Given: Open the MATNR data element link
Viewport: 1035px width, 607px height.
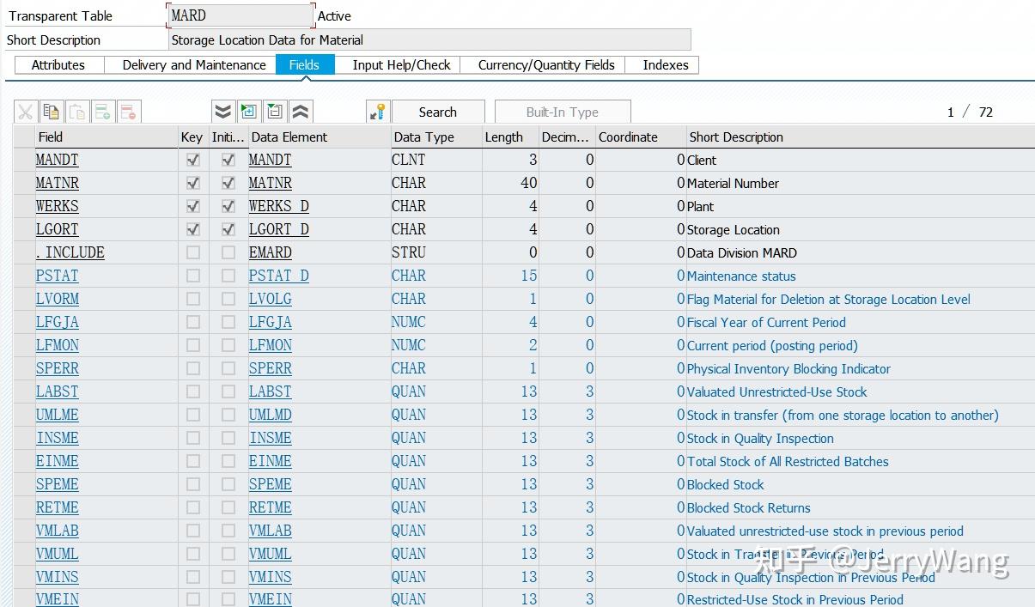Looking at the screenshot, I should pyautogui.click(x=270, y=183).
